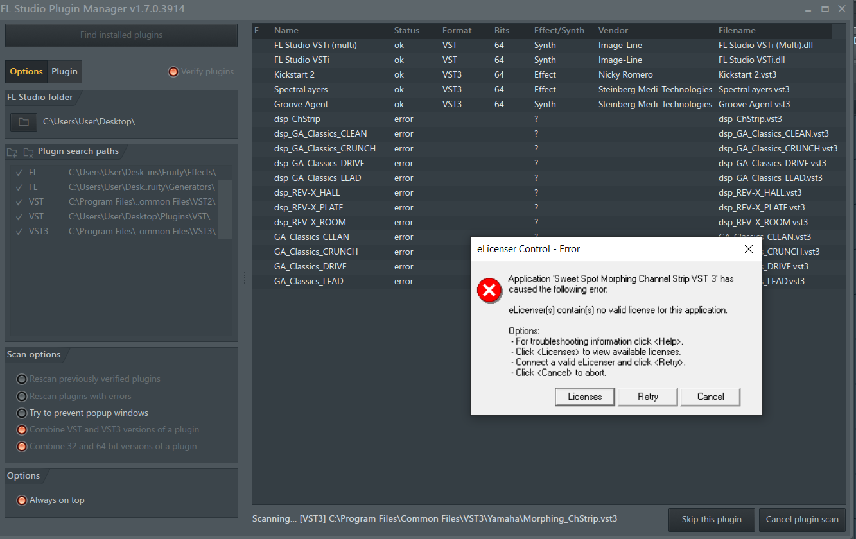
Task: Toggle checkmark for the Common Files\VST2 path
Action: tap(19, 202)
